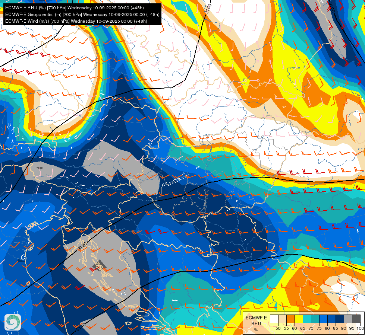This screenshot has width=365, height=335.
Task: Click the legend title ECMWF-E
Action: click(x=256, y=318)
